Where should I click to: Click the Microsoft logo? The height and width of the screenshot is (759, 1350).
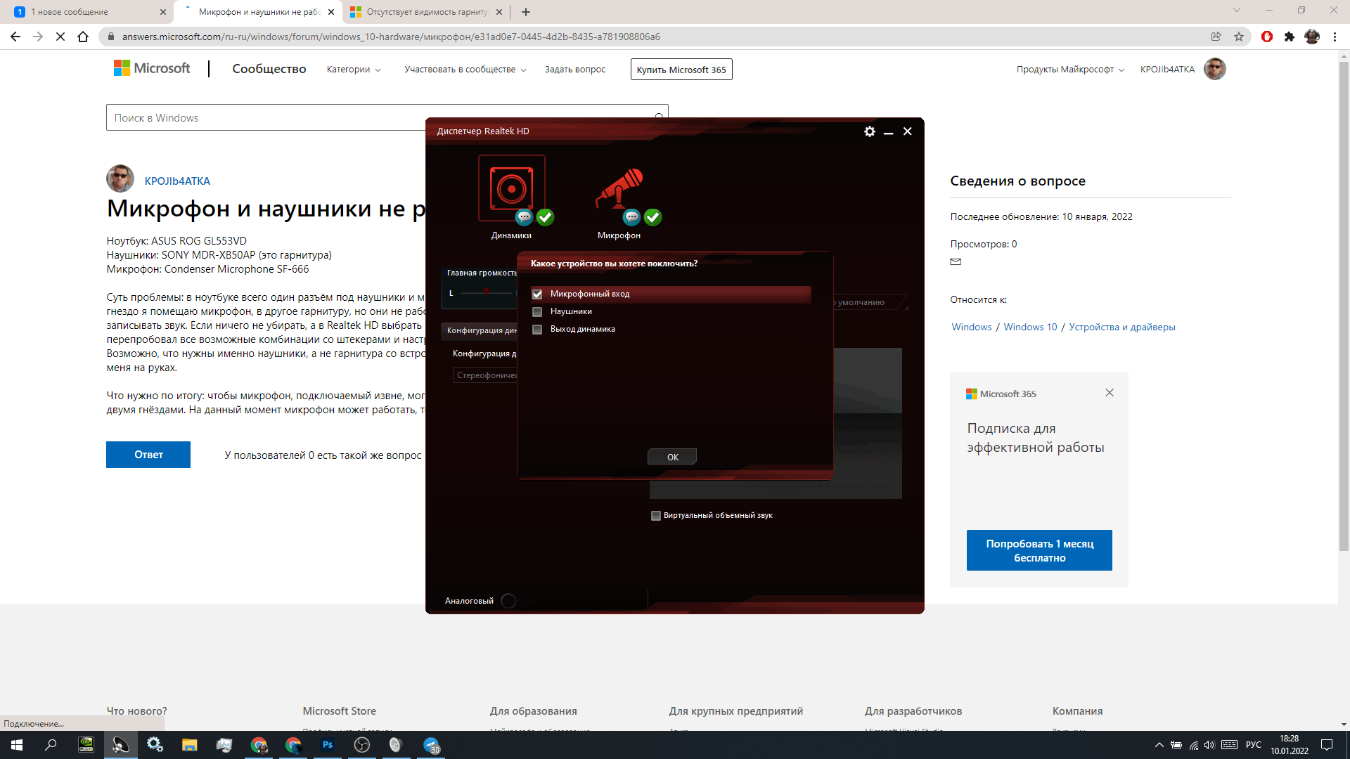[x=152, y=68]
